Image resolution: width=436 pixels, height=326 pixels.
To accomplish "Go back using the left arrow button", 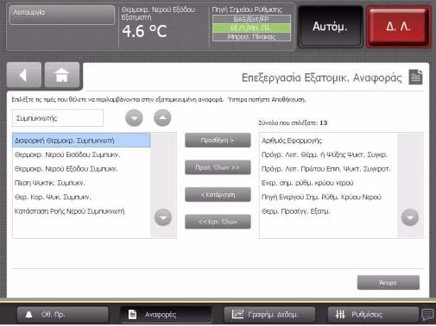I will 24,75.
